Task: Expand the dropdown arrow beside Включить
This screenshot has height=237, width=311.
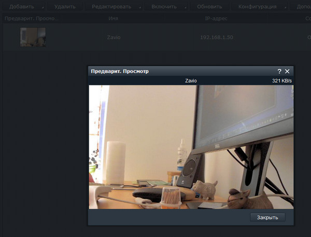Action: point(183,7)
